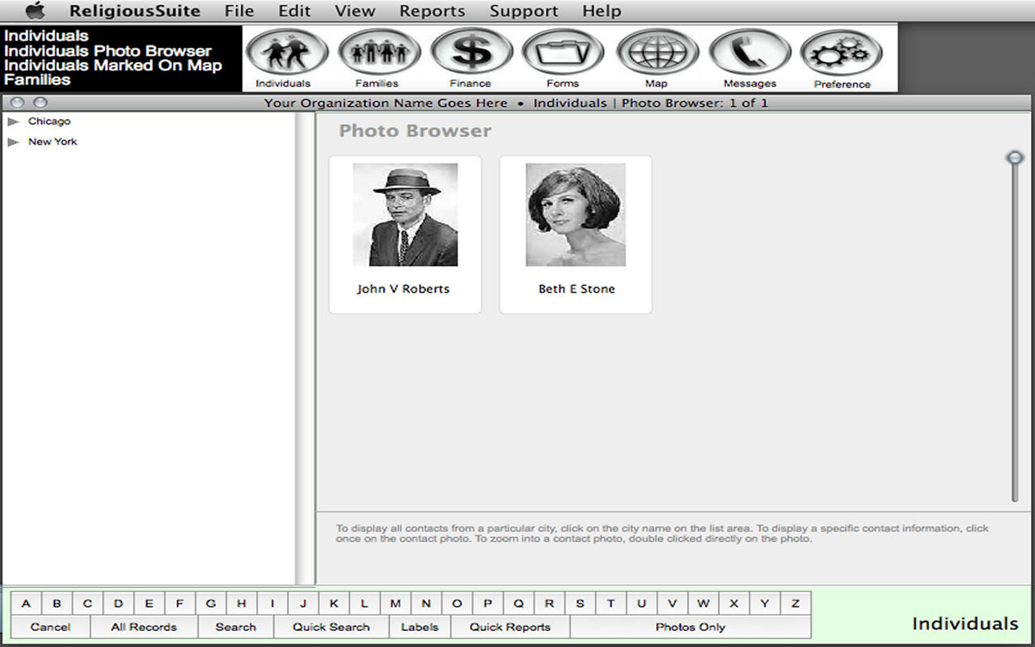Expand the Chicago city group
The height and width of the screenshot is (647, 1035).
pyautogui.click(x=13, y=121)
